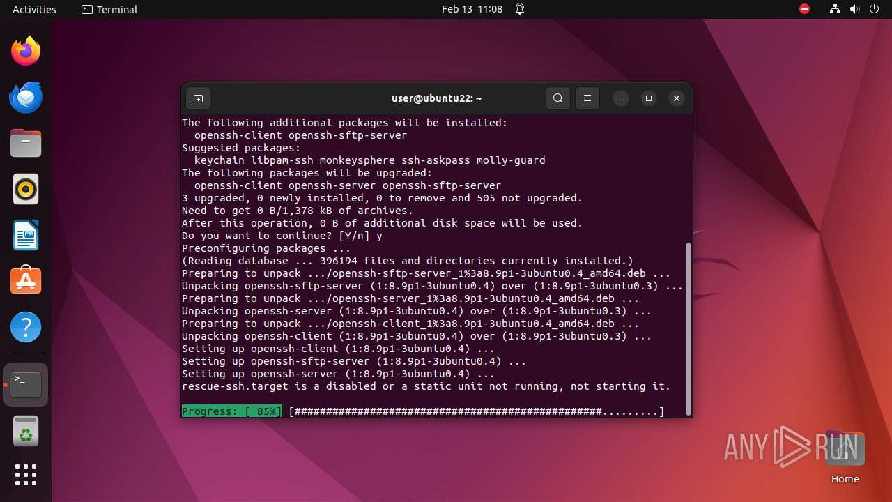The height and width of the screenshot is (502, 892).
Task: Click the 'Do you want to continue?' line
Action: pos(282,236)
